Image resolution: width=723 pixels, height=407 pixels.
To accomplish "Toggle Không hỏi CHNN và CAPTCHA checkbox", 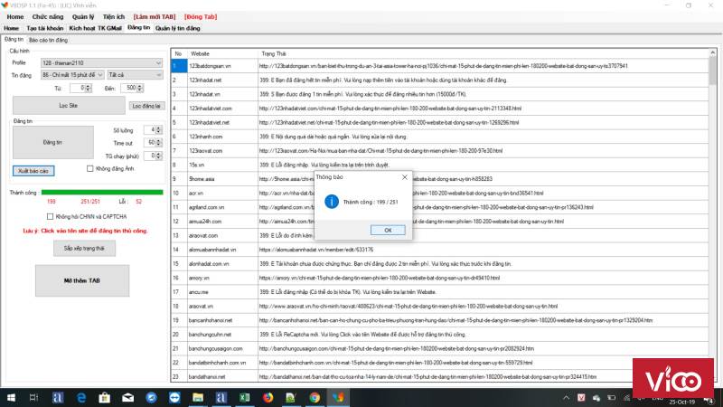I will [x=50, y=216].
